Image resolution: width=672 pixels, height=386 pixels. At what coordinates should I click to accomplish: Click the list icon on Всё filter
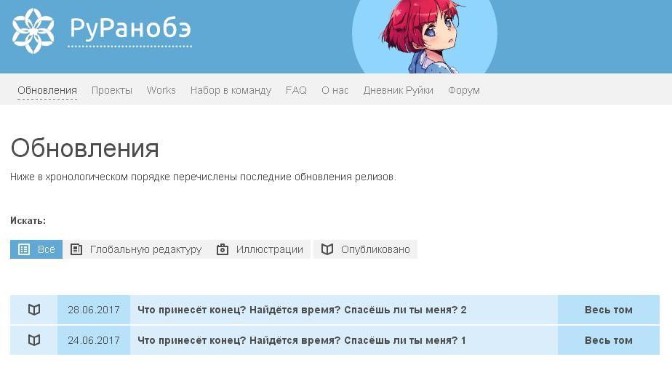coord(24,249)
